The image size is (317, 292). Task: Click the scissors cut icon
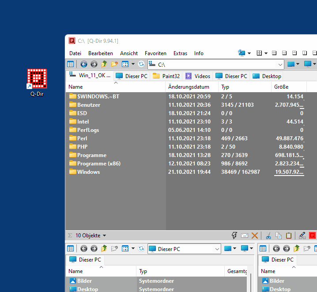(268, 236)
